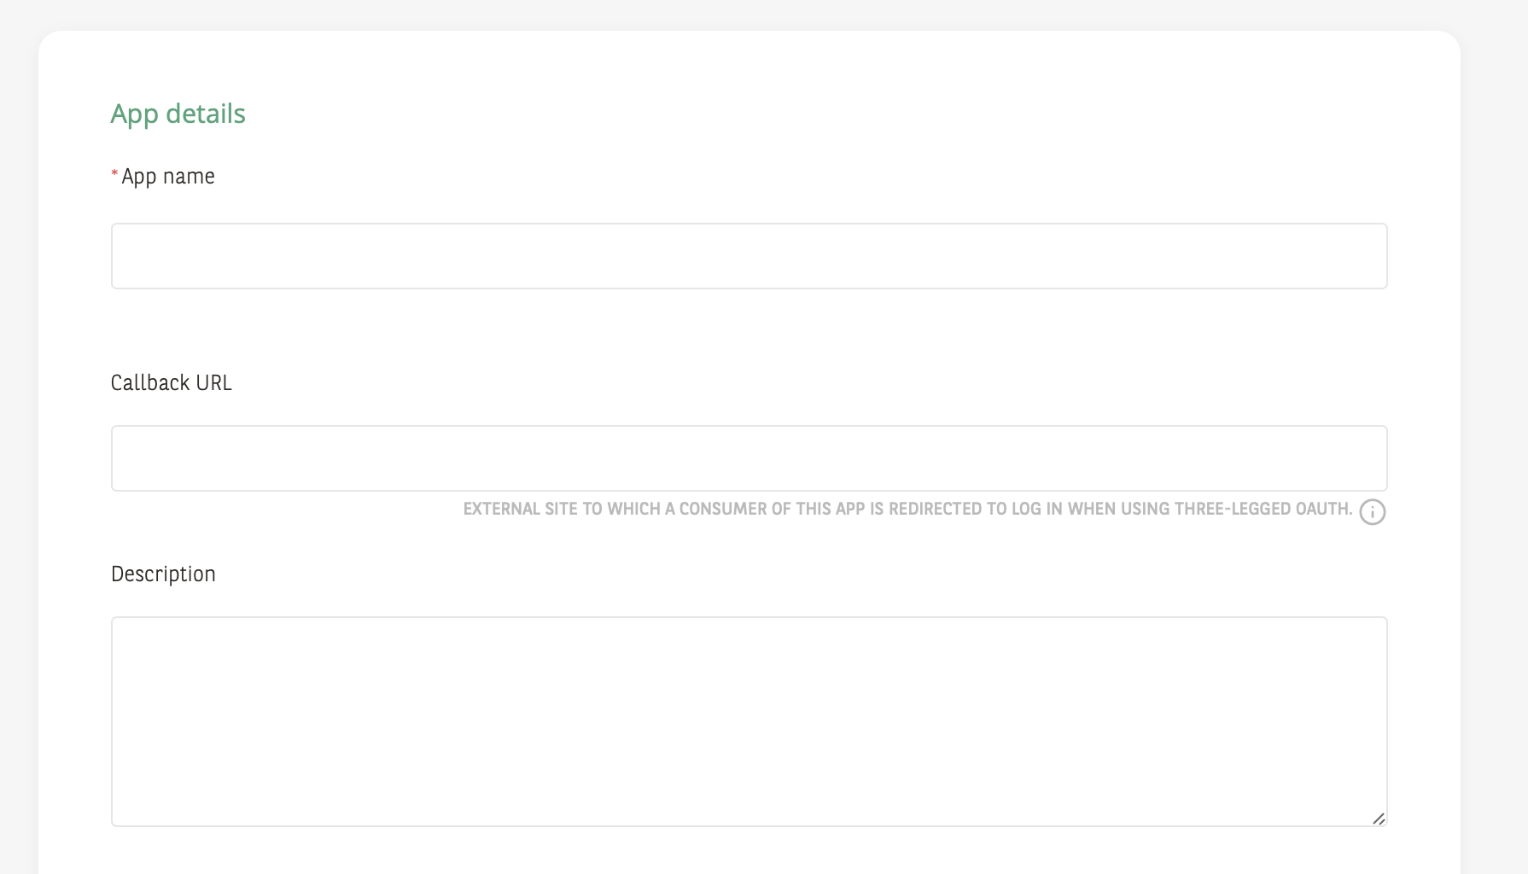The height and width of the screenshot is (874, 1528).
Task: Click the info circle after 'THREE-LEGGED OAUTH'
Action: pyautogui.click(x=1373, y=512)
